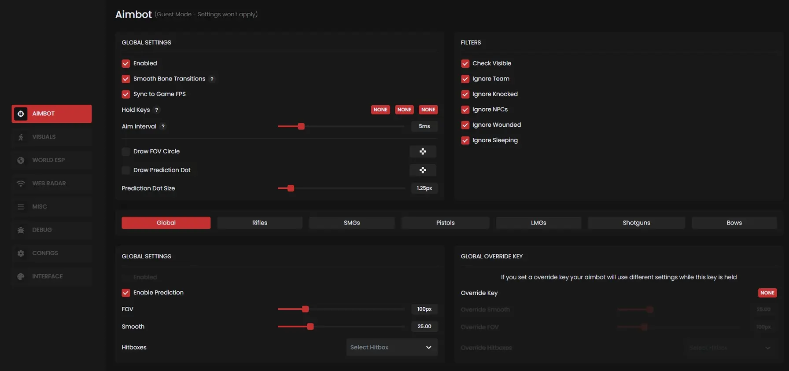This screenshot has height=371, width=789.
Task: Click the help icon beside Aim Interval
Action: (x=163, y=127)
